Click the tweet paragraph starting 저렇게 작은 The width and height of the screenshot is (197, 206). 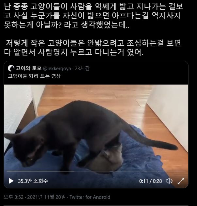pos(93,48)
